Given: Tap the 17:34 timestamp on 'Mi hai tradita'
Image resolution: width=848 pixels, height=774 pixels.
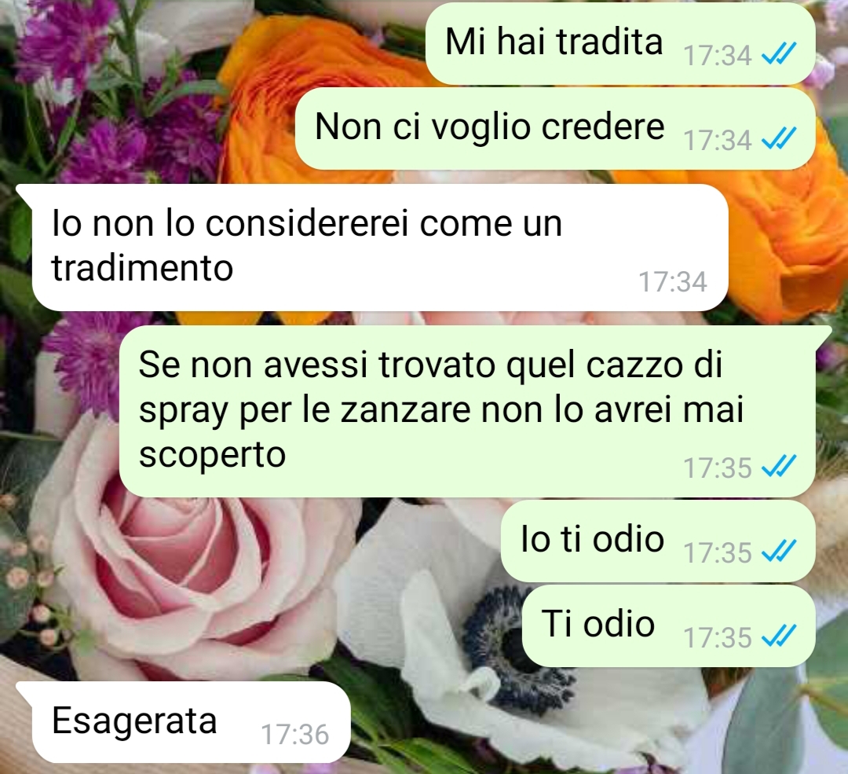Looking at the screenshot, I should click(x=717, y=55).
